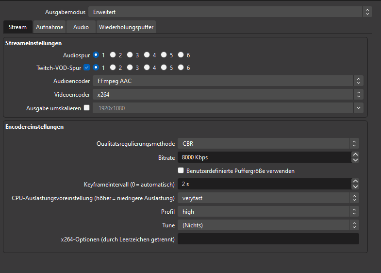381x273 pixels.
Task: Open the Audioencoder dropdown showing FFmpeg AAC
Action: pos(228,81)
